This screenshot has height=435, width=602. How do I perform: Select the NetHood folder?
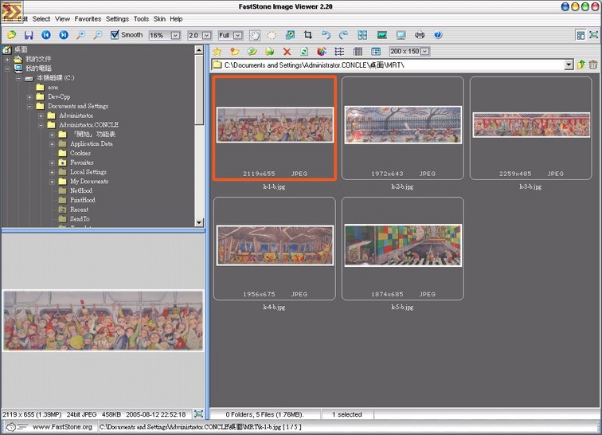coord(81,190)
